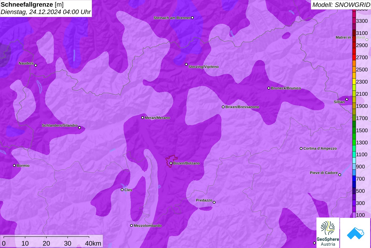This screenshot has width=371, height=248.
Task: Click the Cortina d'Ampezzo text label
Action: [x=320, y=148]
